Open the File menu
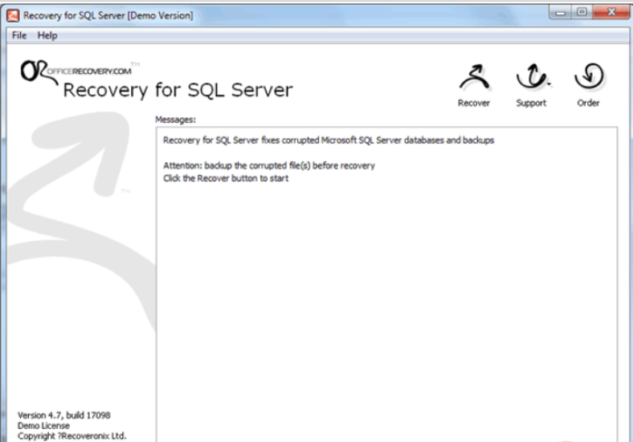Viewport: 633px width, 442px height. (19, 35)
